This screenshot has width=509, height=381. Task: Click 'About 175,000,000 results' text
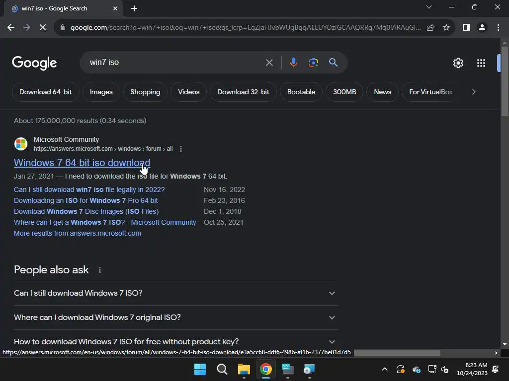80,121
